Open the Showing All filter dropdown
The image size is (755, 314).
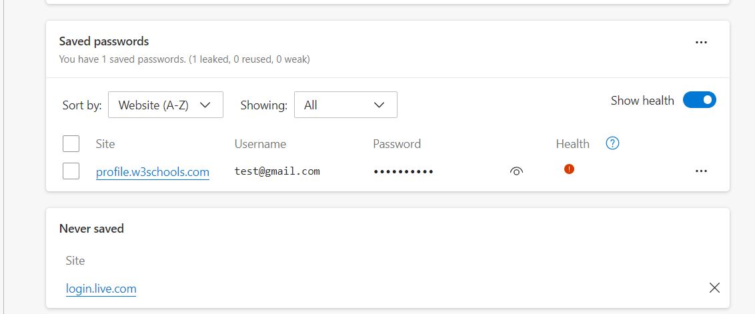pos(345,105)
